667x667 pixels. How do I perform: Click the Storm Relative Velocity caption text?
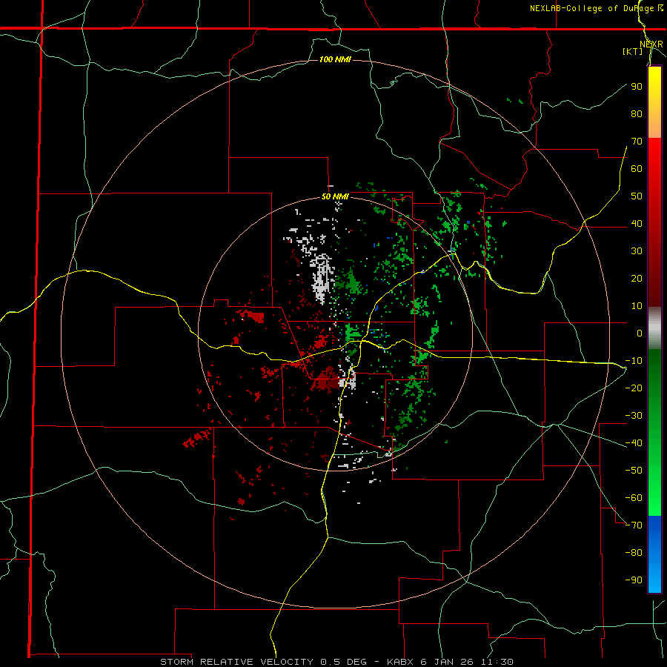pos(336,662)
